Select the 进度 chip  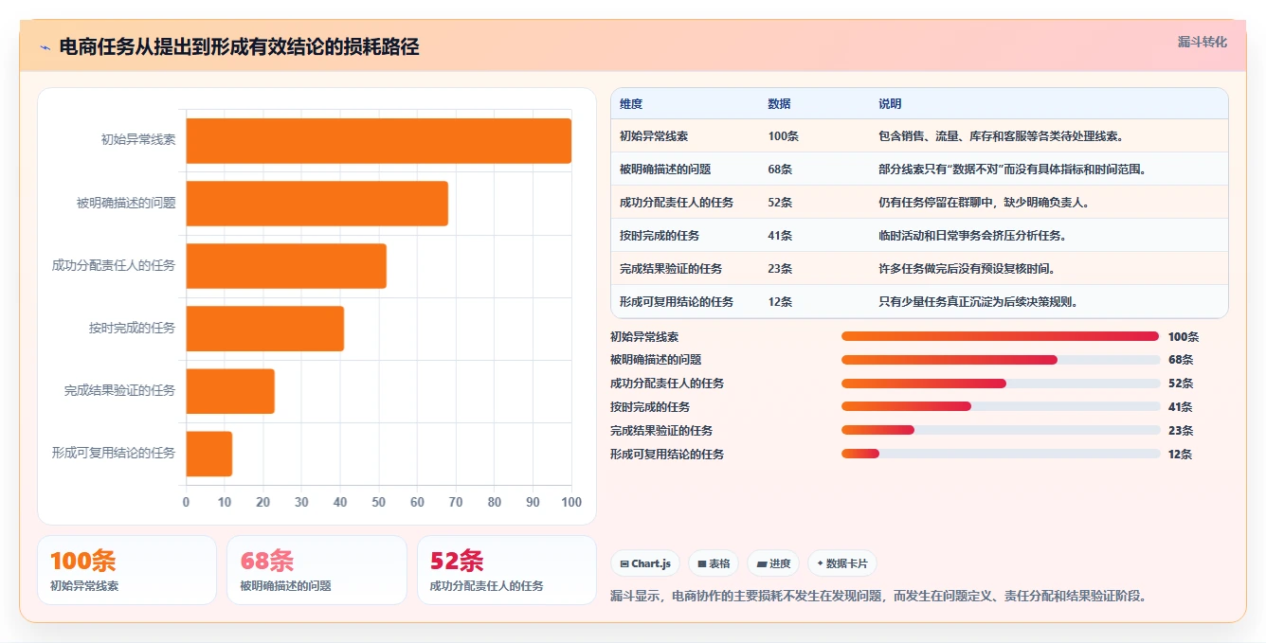coord(773,563)
